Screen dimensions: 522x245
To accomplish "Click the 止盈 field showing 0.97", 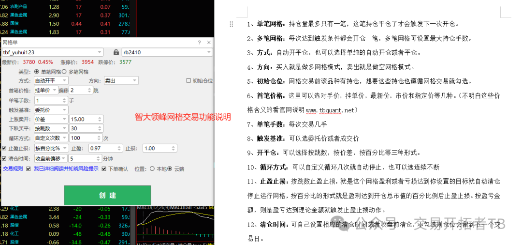I will [x=106, y=148].
